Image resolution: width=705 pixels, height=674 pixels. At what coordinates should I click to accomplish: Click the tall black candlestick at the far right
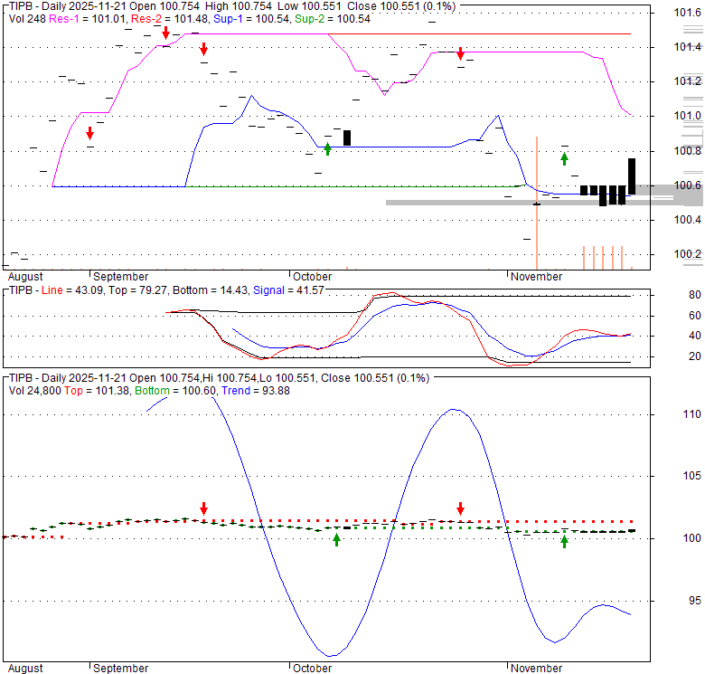tap(632, 176)
